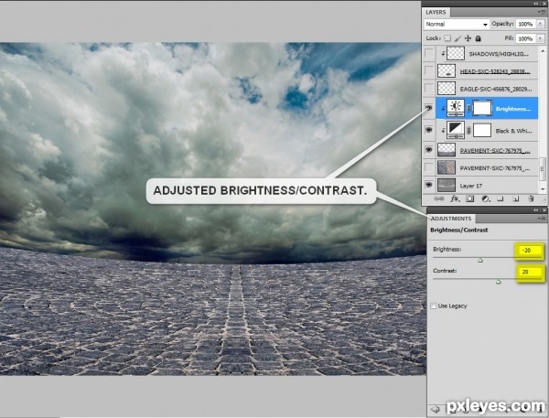Click the SHADOWS/HIGHLIG layer thumbnail
549x418 pixels.
456,53
